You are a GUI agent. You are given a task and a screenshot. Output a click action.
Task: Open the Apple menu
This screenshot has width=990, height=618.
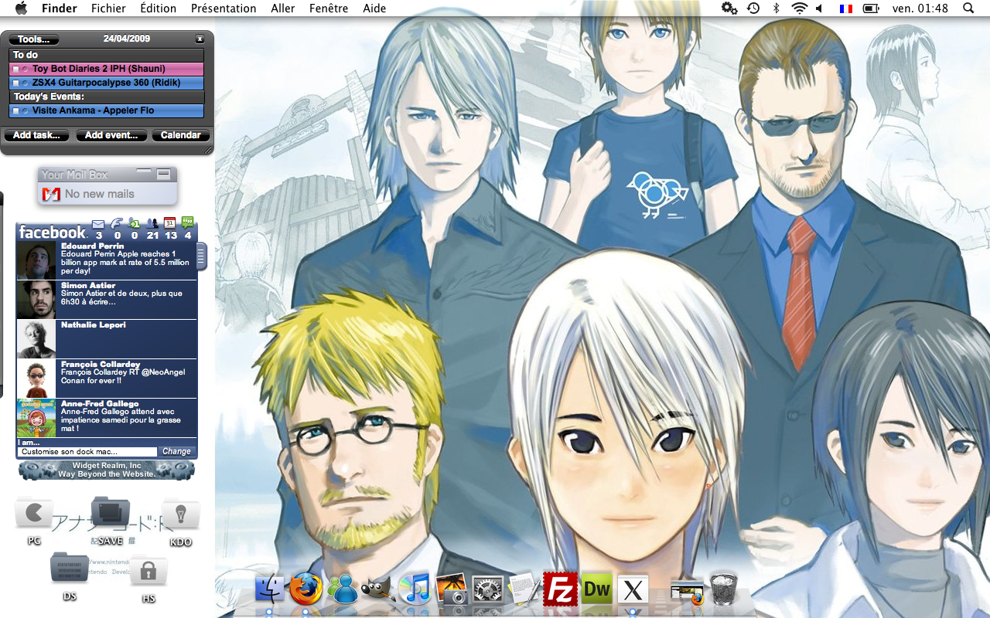[x=21, y=8]
